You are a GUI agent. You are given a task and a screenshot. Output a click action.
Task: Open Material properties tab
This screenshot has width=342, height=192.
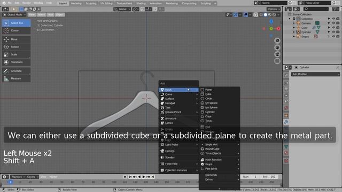coord(286,153)
